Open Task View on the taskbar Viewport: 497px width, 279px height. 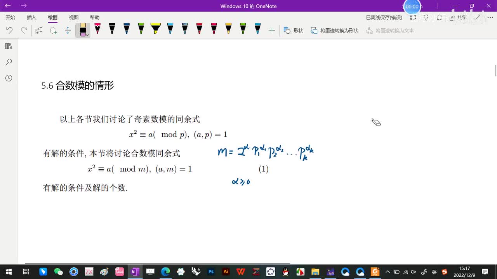coord(26,272)
